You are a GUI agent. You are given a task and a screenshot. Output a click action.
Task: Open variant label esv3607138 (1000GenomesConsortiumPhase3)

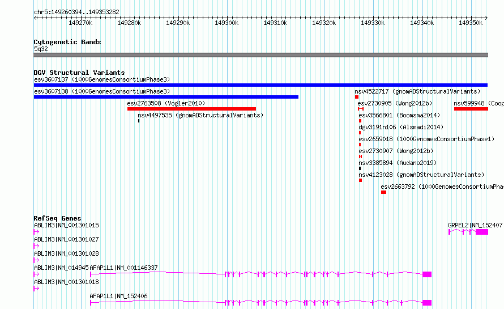(102, 91)
